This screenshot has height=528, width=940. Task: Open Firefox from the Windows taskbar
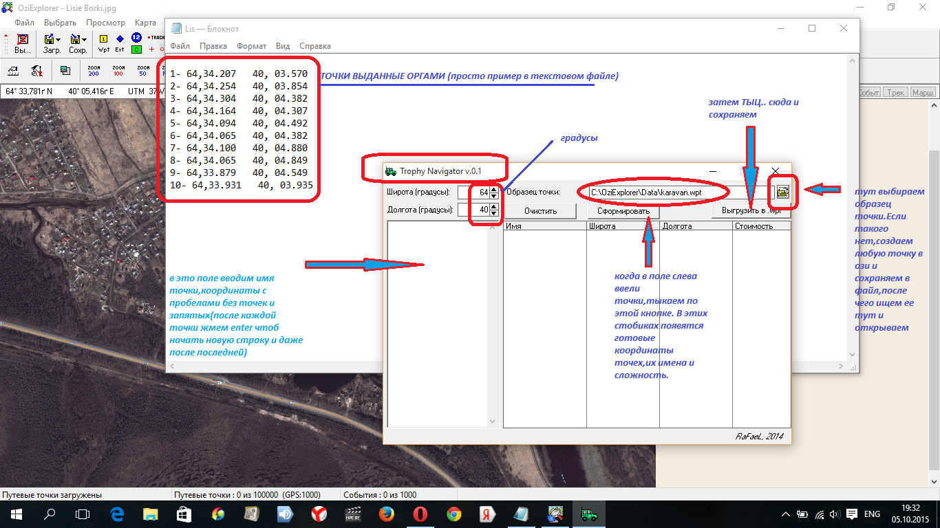tap(387, 514)
